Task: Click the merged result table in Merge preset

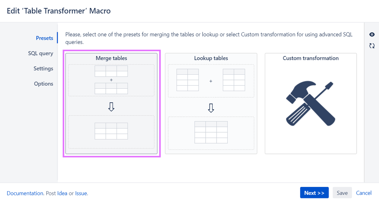Action: (x=111, y=131)
